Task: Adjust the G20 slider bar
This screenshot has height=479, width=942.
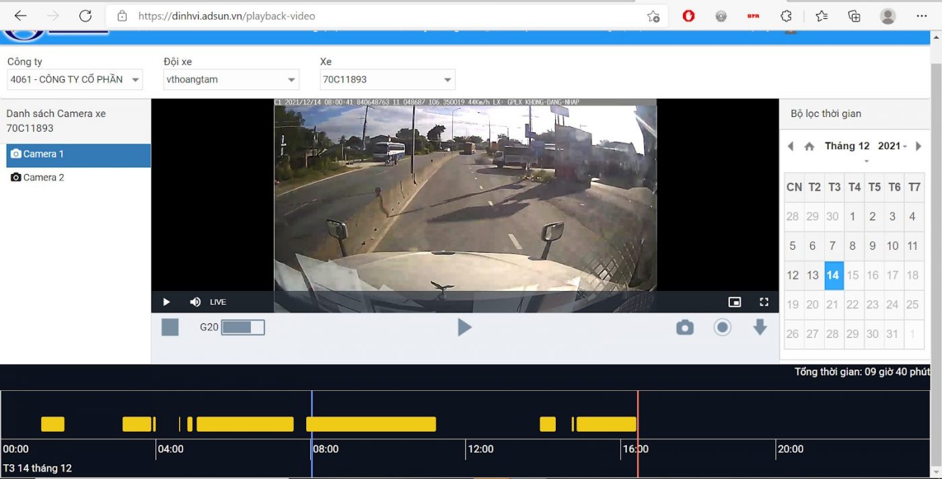Action: pos(242,327)
